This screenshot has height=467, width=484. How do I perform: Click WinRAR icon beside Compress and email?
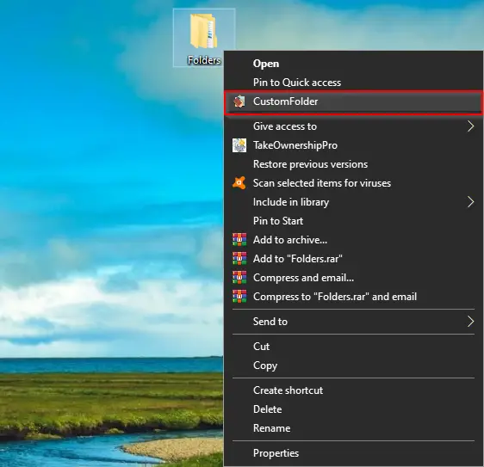(x=239, y=278)
